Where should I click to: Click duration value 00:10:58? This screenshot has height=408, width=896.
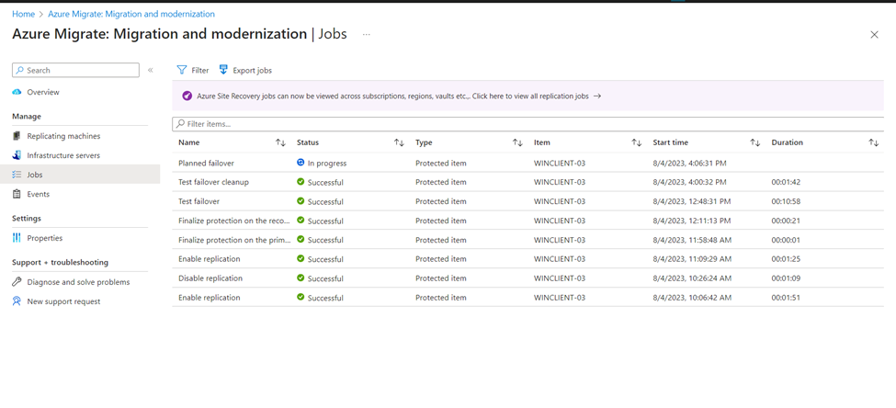[786, 201]
